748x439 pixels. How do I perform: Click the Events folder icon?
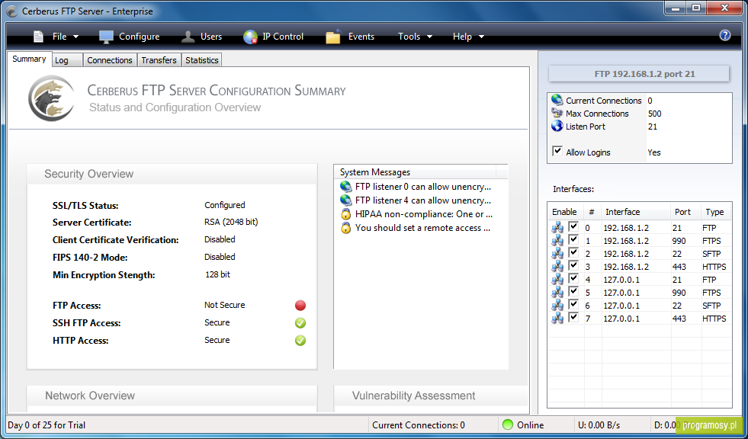point(333,37)
